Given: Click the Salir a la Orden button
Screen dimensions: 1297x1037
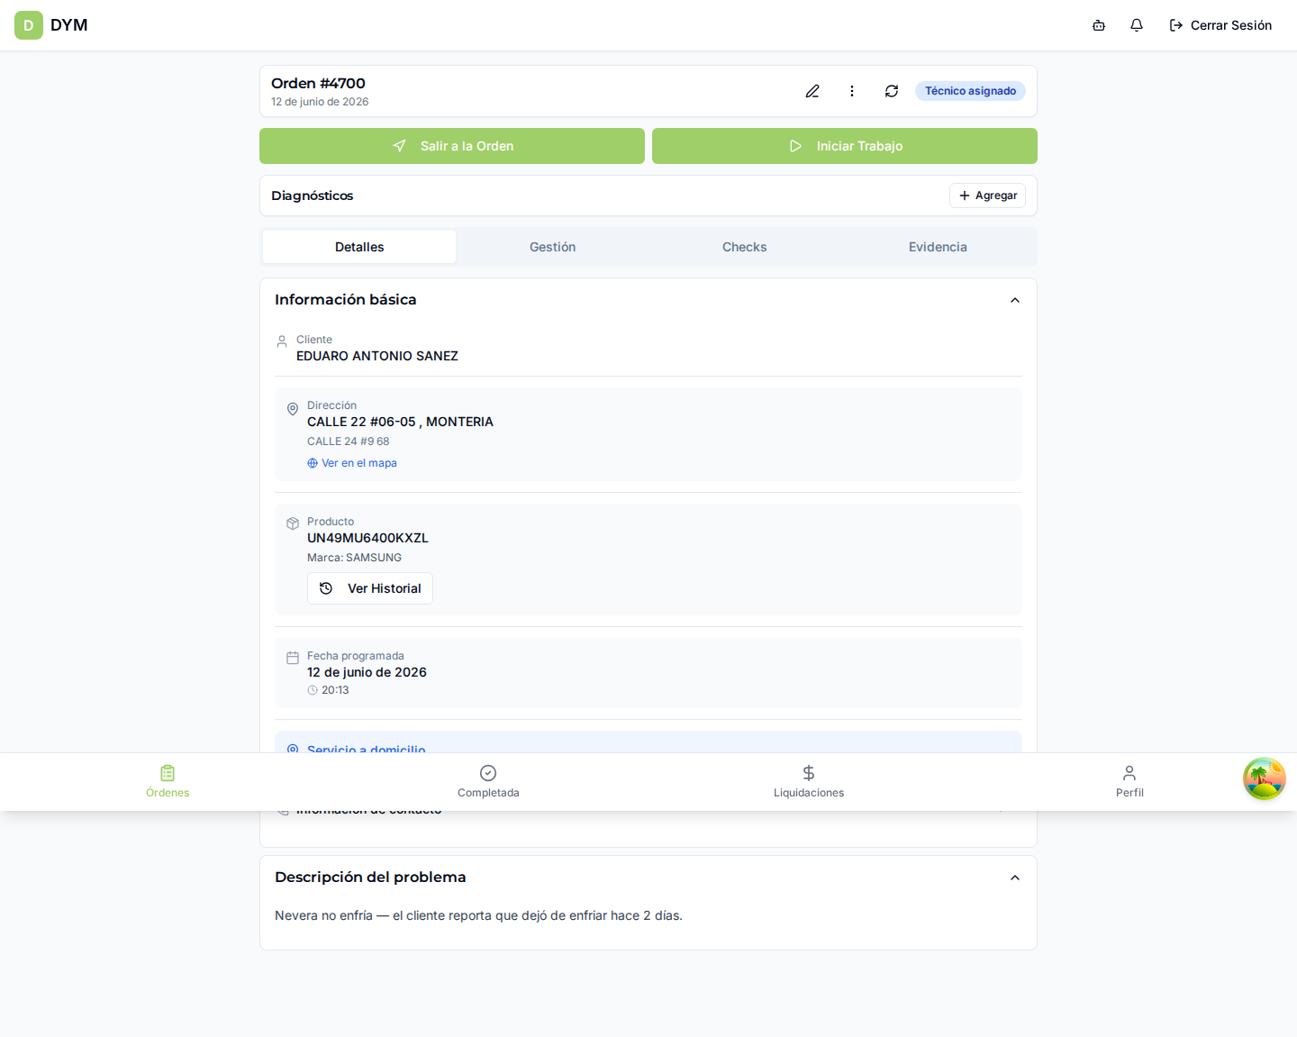Looking at the screenshot, I should (452, 146).
